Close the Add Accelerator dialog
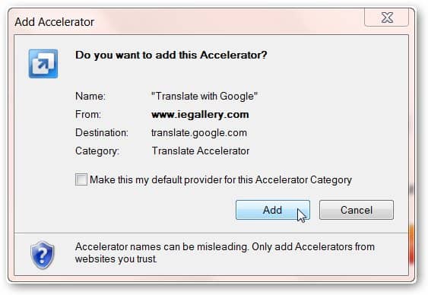 [x=387, y=17]
